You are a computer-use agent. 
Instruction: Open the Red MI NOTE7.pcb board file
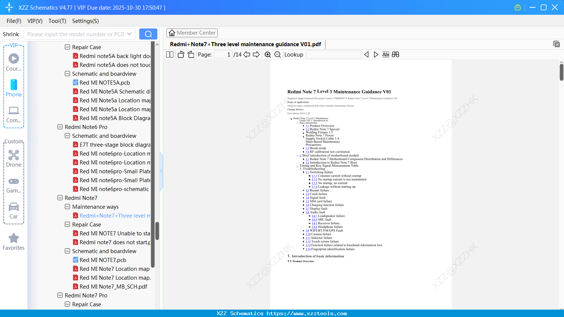tap(103, 260)
